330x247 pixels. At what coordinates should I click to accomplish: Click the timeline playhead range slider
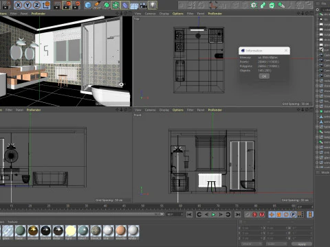[82, 215]
